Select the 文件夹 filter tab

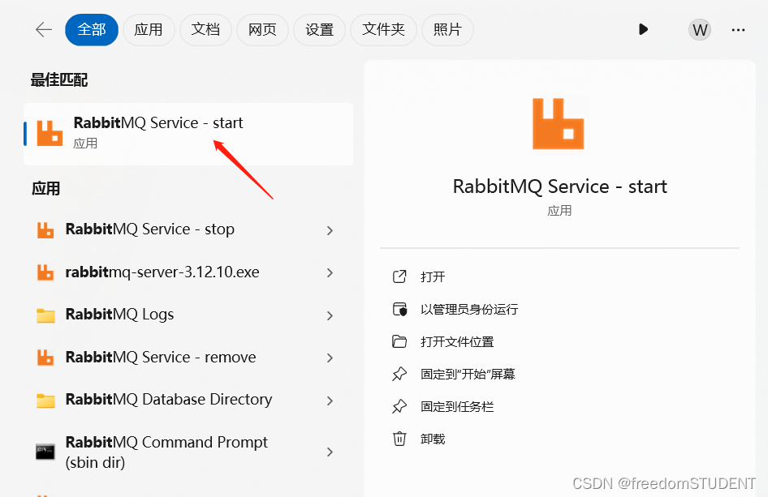(383, 30)
